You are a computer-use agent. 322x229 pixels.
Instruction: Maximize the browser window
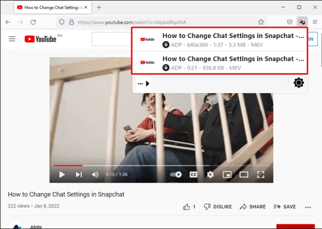pyautogui.click(x=299, y=7)
